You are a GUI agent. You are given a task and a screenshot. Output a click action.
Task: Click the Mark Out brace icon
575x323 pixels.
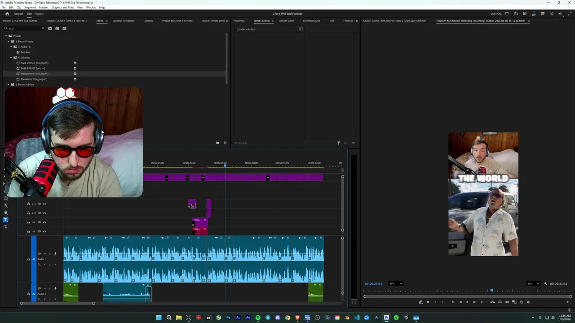point(442,302)
